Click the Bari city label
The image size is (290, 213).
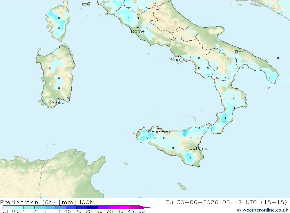240,52
